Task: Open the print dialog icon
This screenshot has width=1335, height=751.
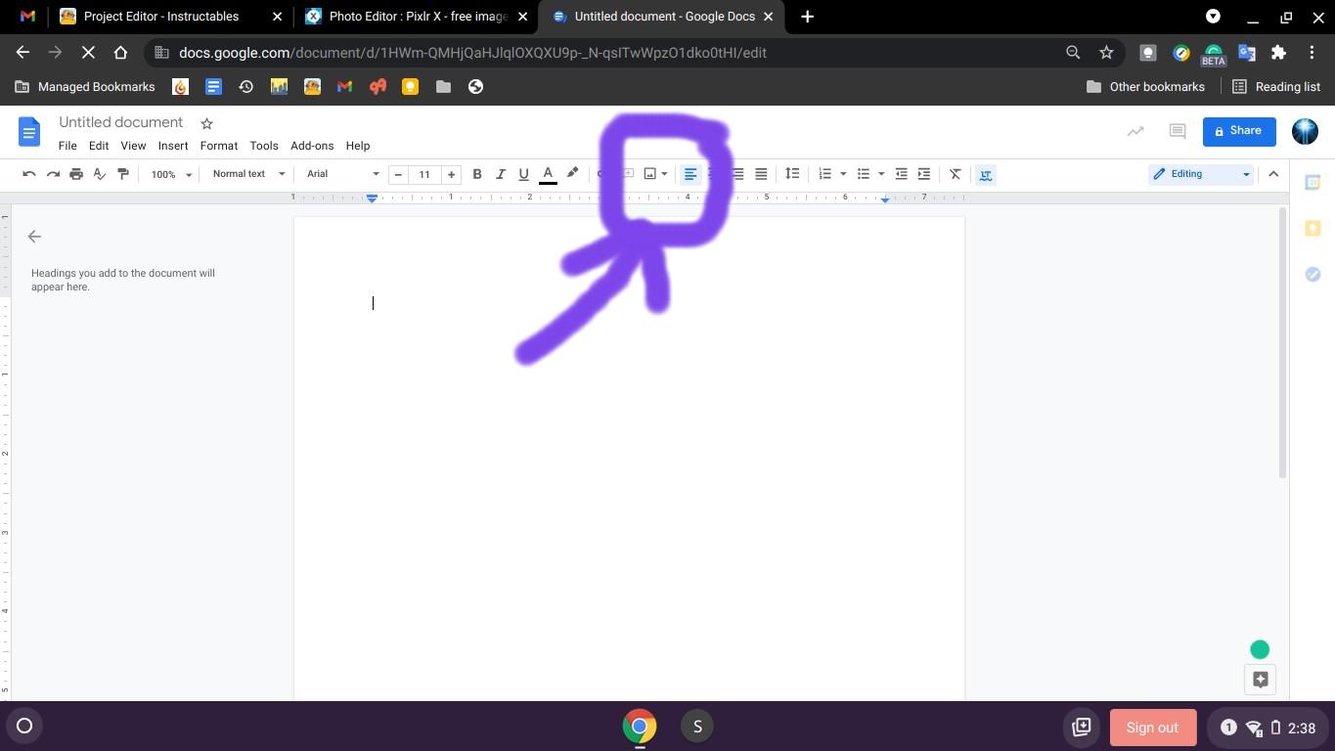Action: pos(75,174)
